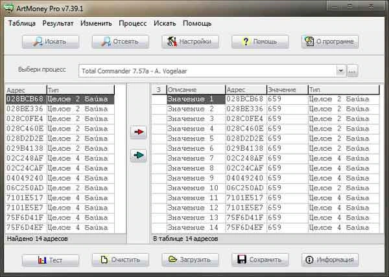Select address 75F6D4EF in the found list
Image resolution: width=389 pixels, height=277 pixels.
click(x=25, y=228)
